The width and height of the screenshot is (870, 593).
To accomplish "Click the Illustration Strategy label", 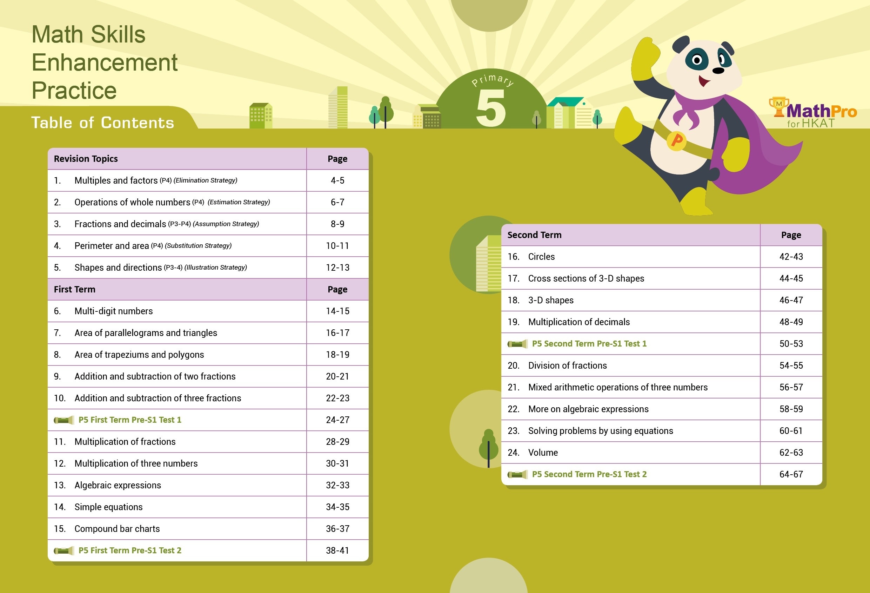I will point(216,268).
